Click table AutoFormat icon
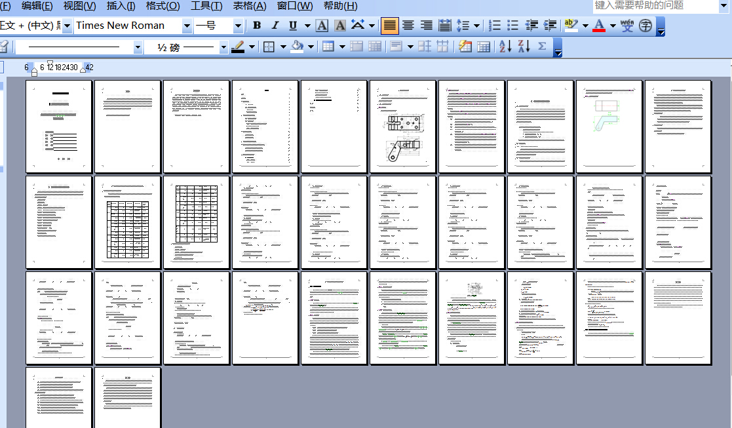Viewport: 732px width, 428px height. point(465,47)
